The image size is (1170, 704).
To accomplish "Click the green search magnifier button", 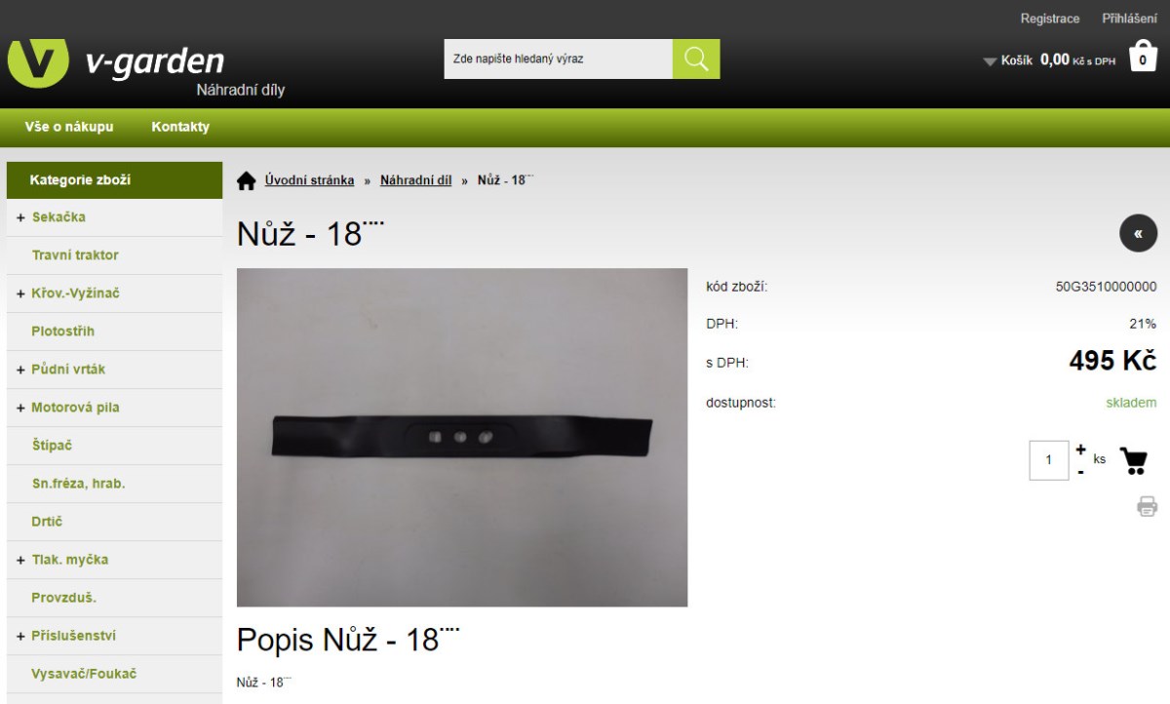I will click(x=696, y=59).
